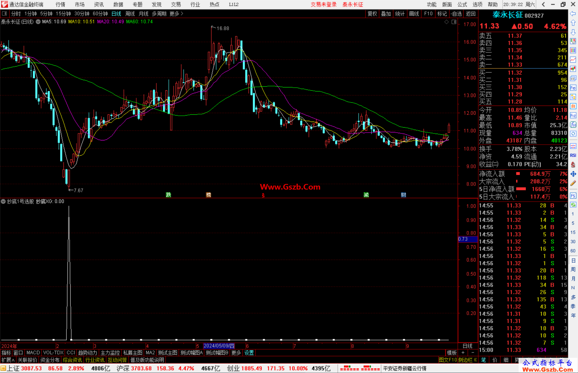Open 更多 indicators in bottom indicator bar
The width and height of the screenshot is (578, 373).
click(x=236, y=353)
